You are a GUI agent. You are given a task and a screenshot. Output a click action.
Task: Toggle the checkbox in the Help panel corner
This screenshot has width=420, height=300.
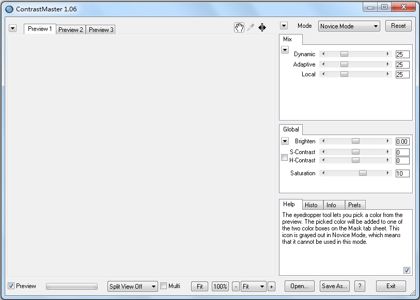pyautogui.click(x=407, y=270)
